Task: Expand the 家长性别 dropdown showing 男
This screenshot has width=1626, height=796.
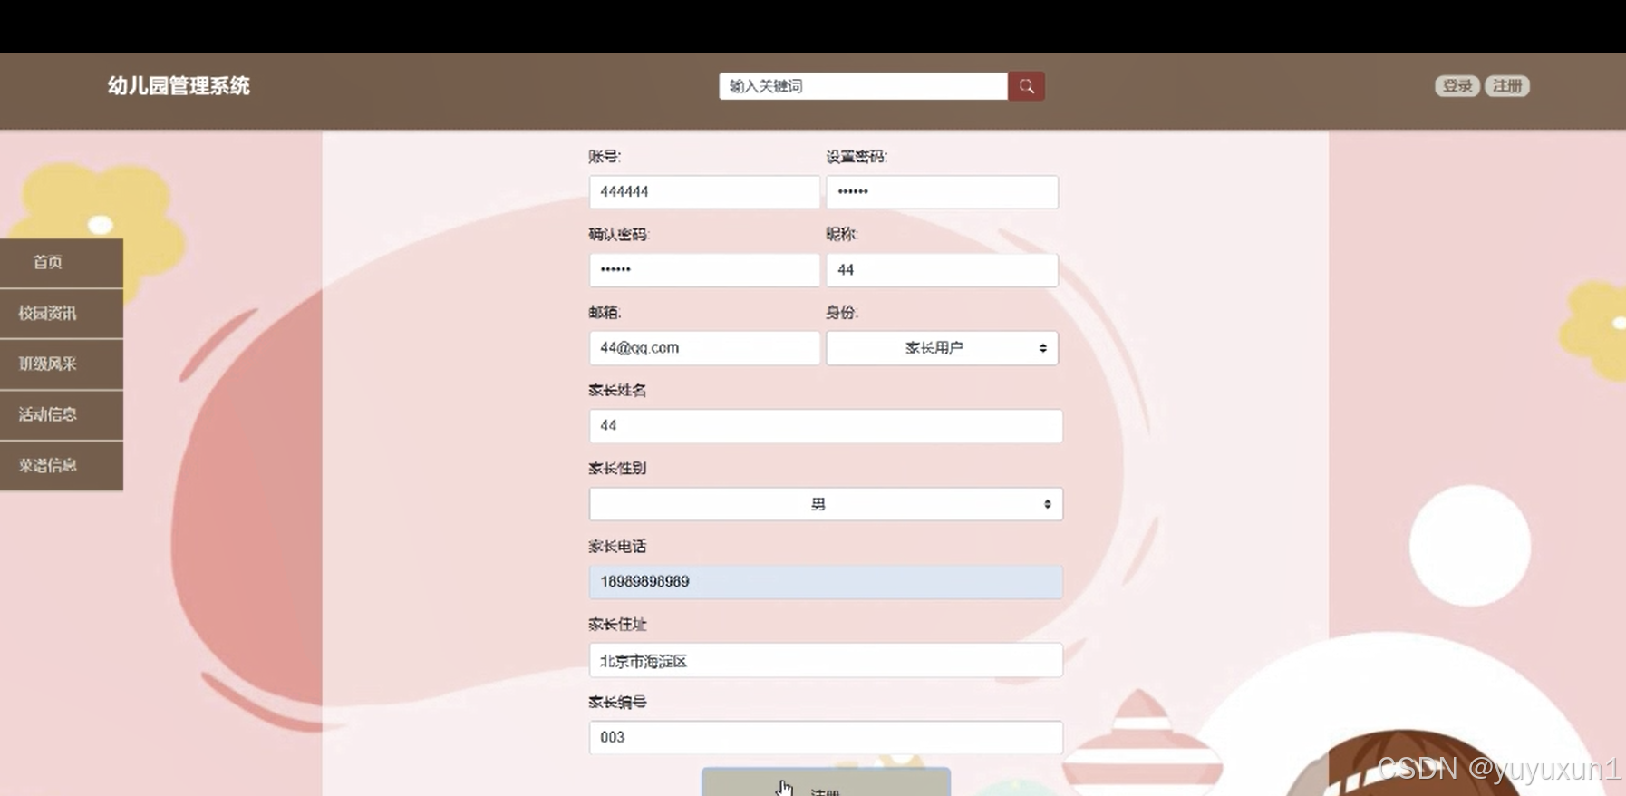Action: (826, 504)
